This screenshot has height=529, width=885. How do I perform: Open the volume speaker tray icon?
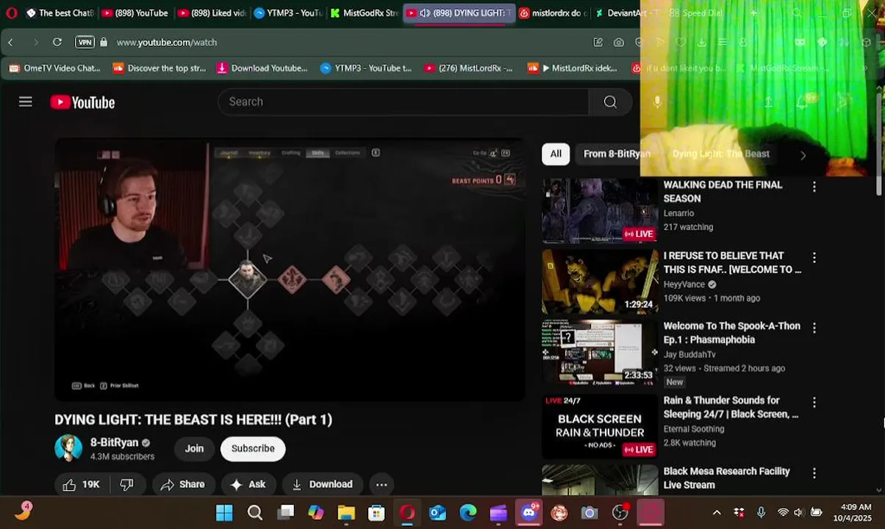click(x=798, y=513)
